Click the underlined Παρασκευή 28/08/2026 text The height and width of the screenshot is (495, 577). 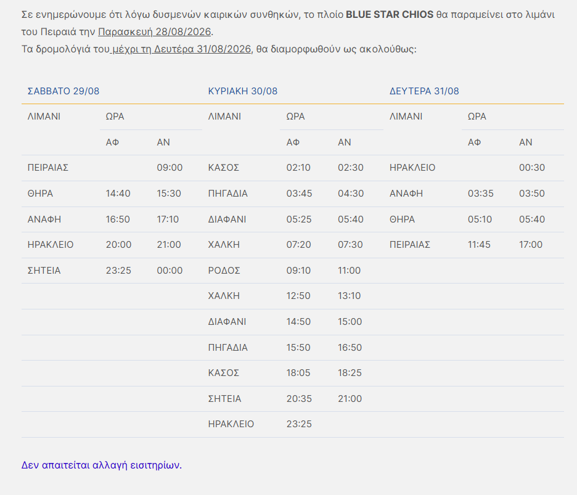tap(155, 32)
